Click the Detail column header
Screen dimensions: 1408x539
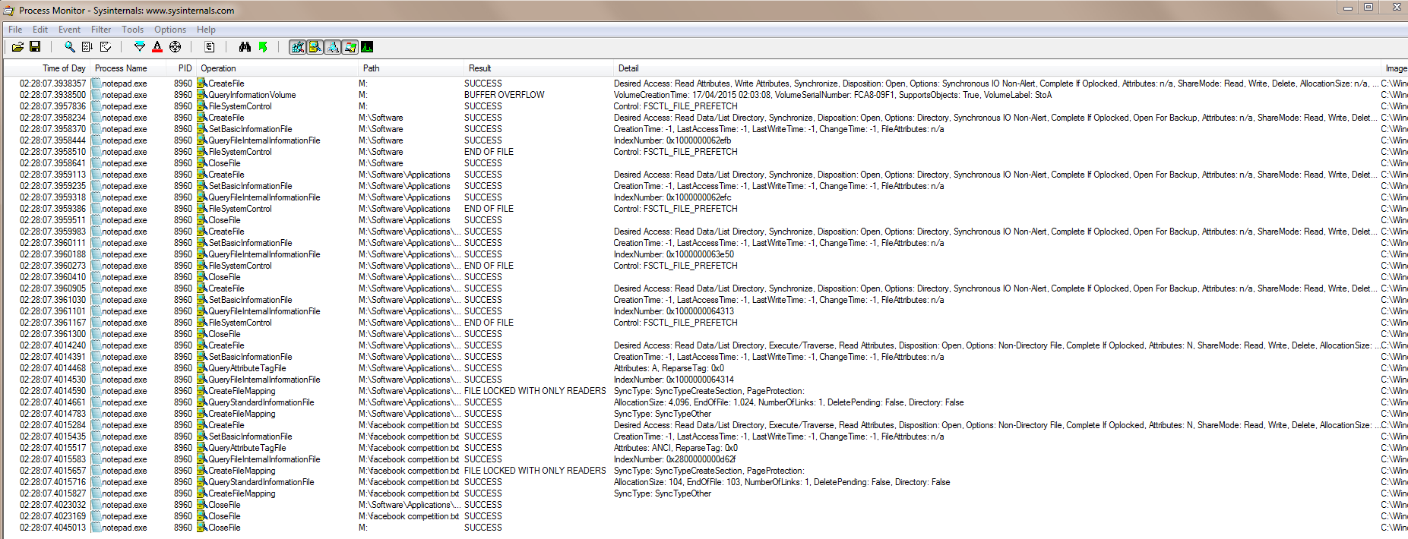[x=995, y=68]
